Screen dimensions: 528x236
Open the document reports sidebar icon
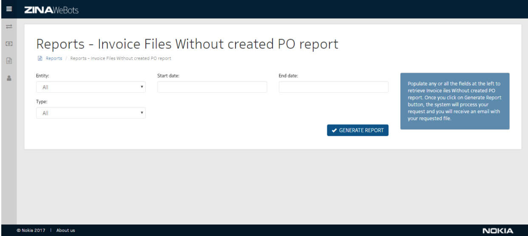point(9,61)
